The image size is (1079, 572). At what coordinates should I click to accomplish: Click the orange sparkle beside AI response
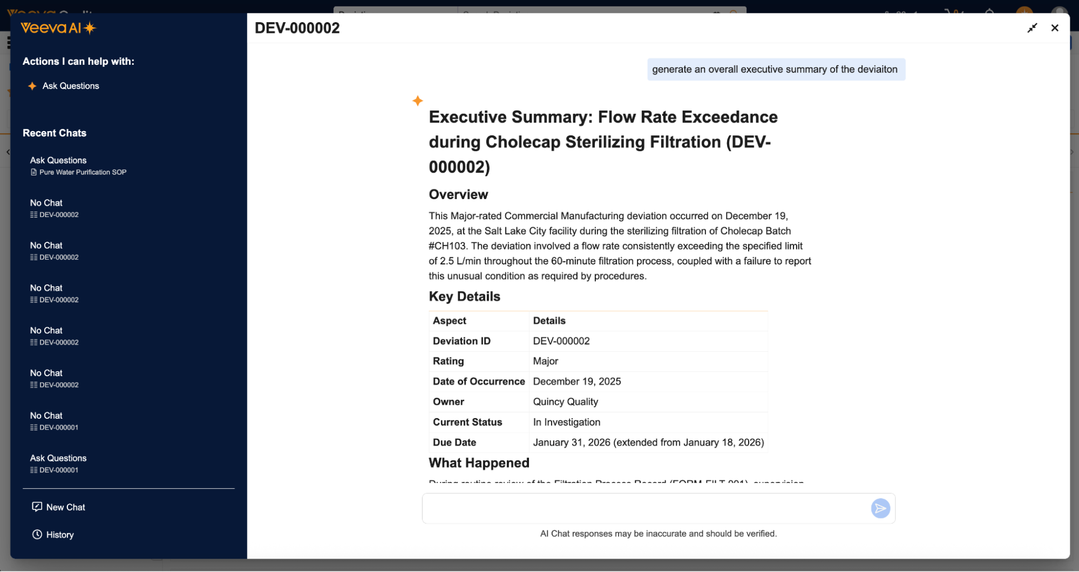417,101
